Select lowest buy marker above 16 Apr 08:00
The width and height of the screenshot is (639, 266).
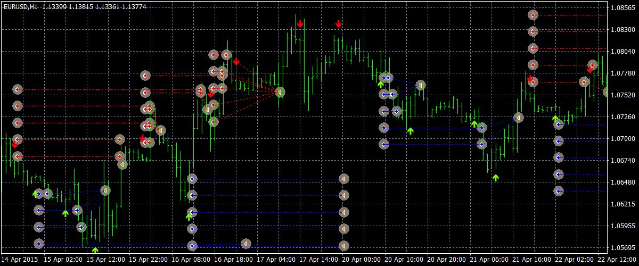pos(193,245)
